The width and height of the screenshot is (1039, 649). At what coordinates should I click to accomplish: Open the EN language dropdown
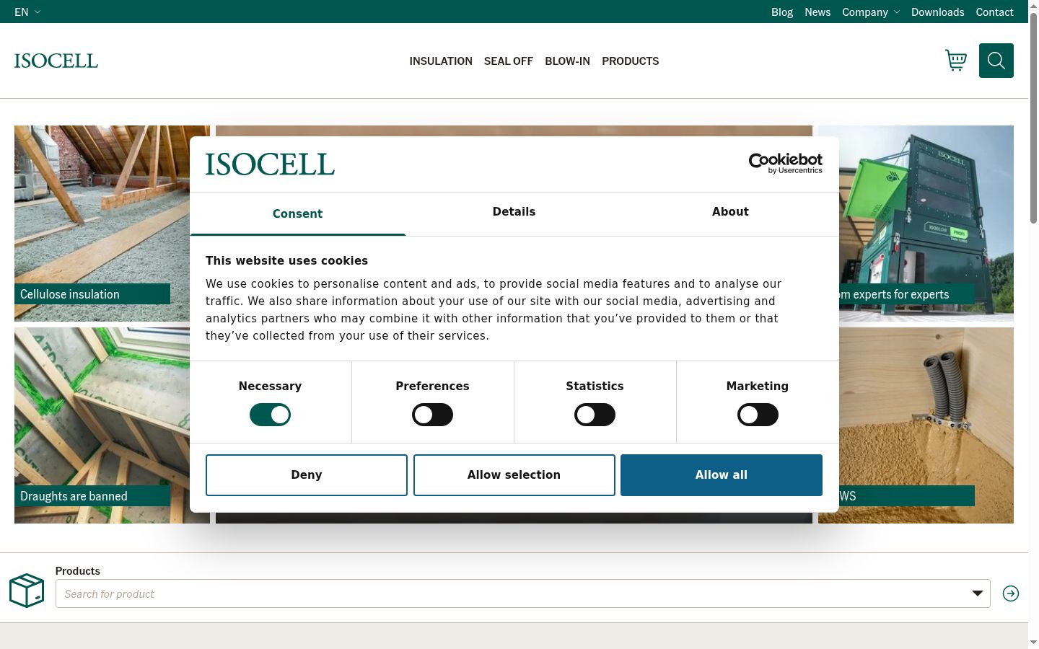pyautogui.click(x=27, y=12)
